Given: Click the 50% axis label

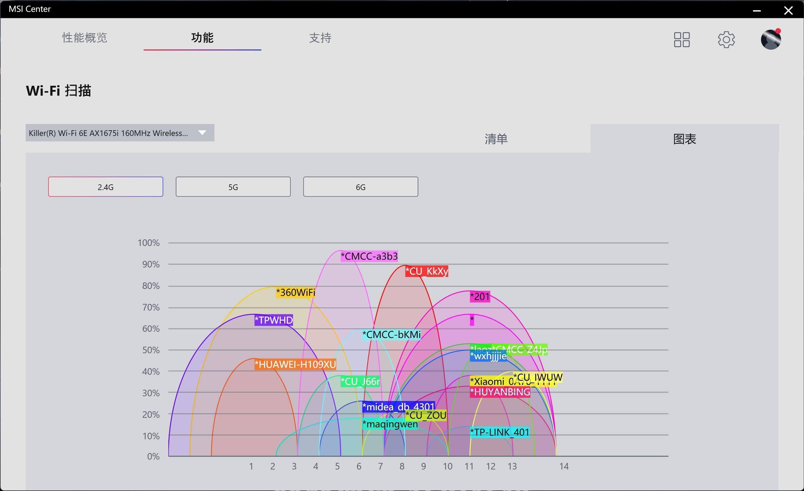Looking at the screenshot, I should point(151,350).
